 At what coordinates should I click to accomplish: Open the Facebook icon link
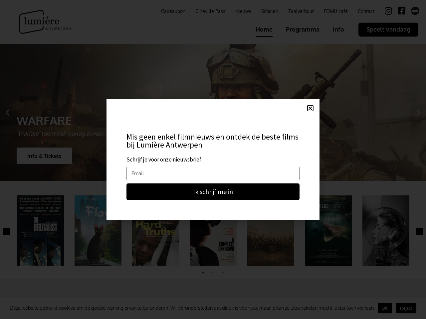pos(402,11)
